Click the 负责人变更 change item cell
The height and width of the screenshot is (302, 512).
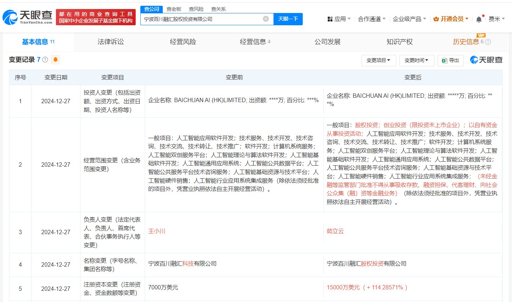pyautogui.click(x=113, y=232)
